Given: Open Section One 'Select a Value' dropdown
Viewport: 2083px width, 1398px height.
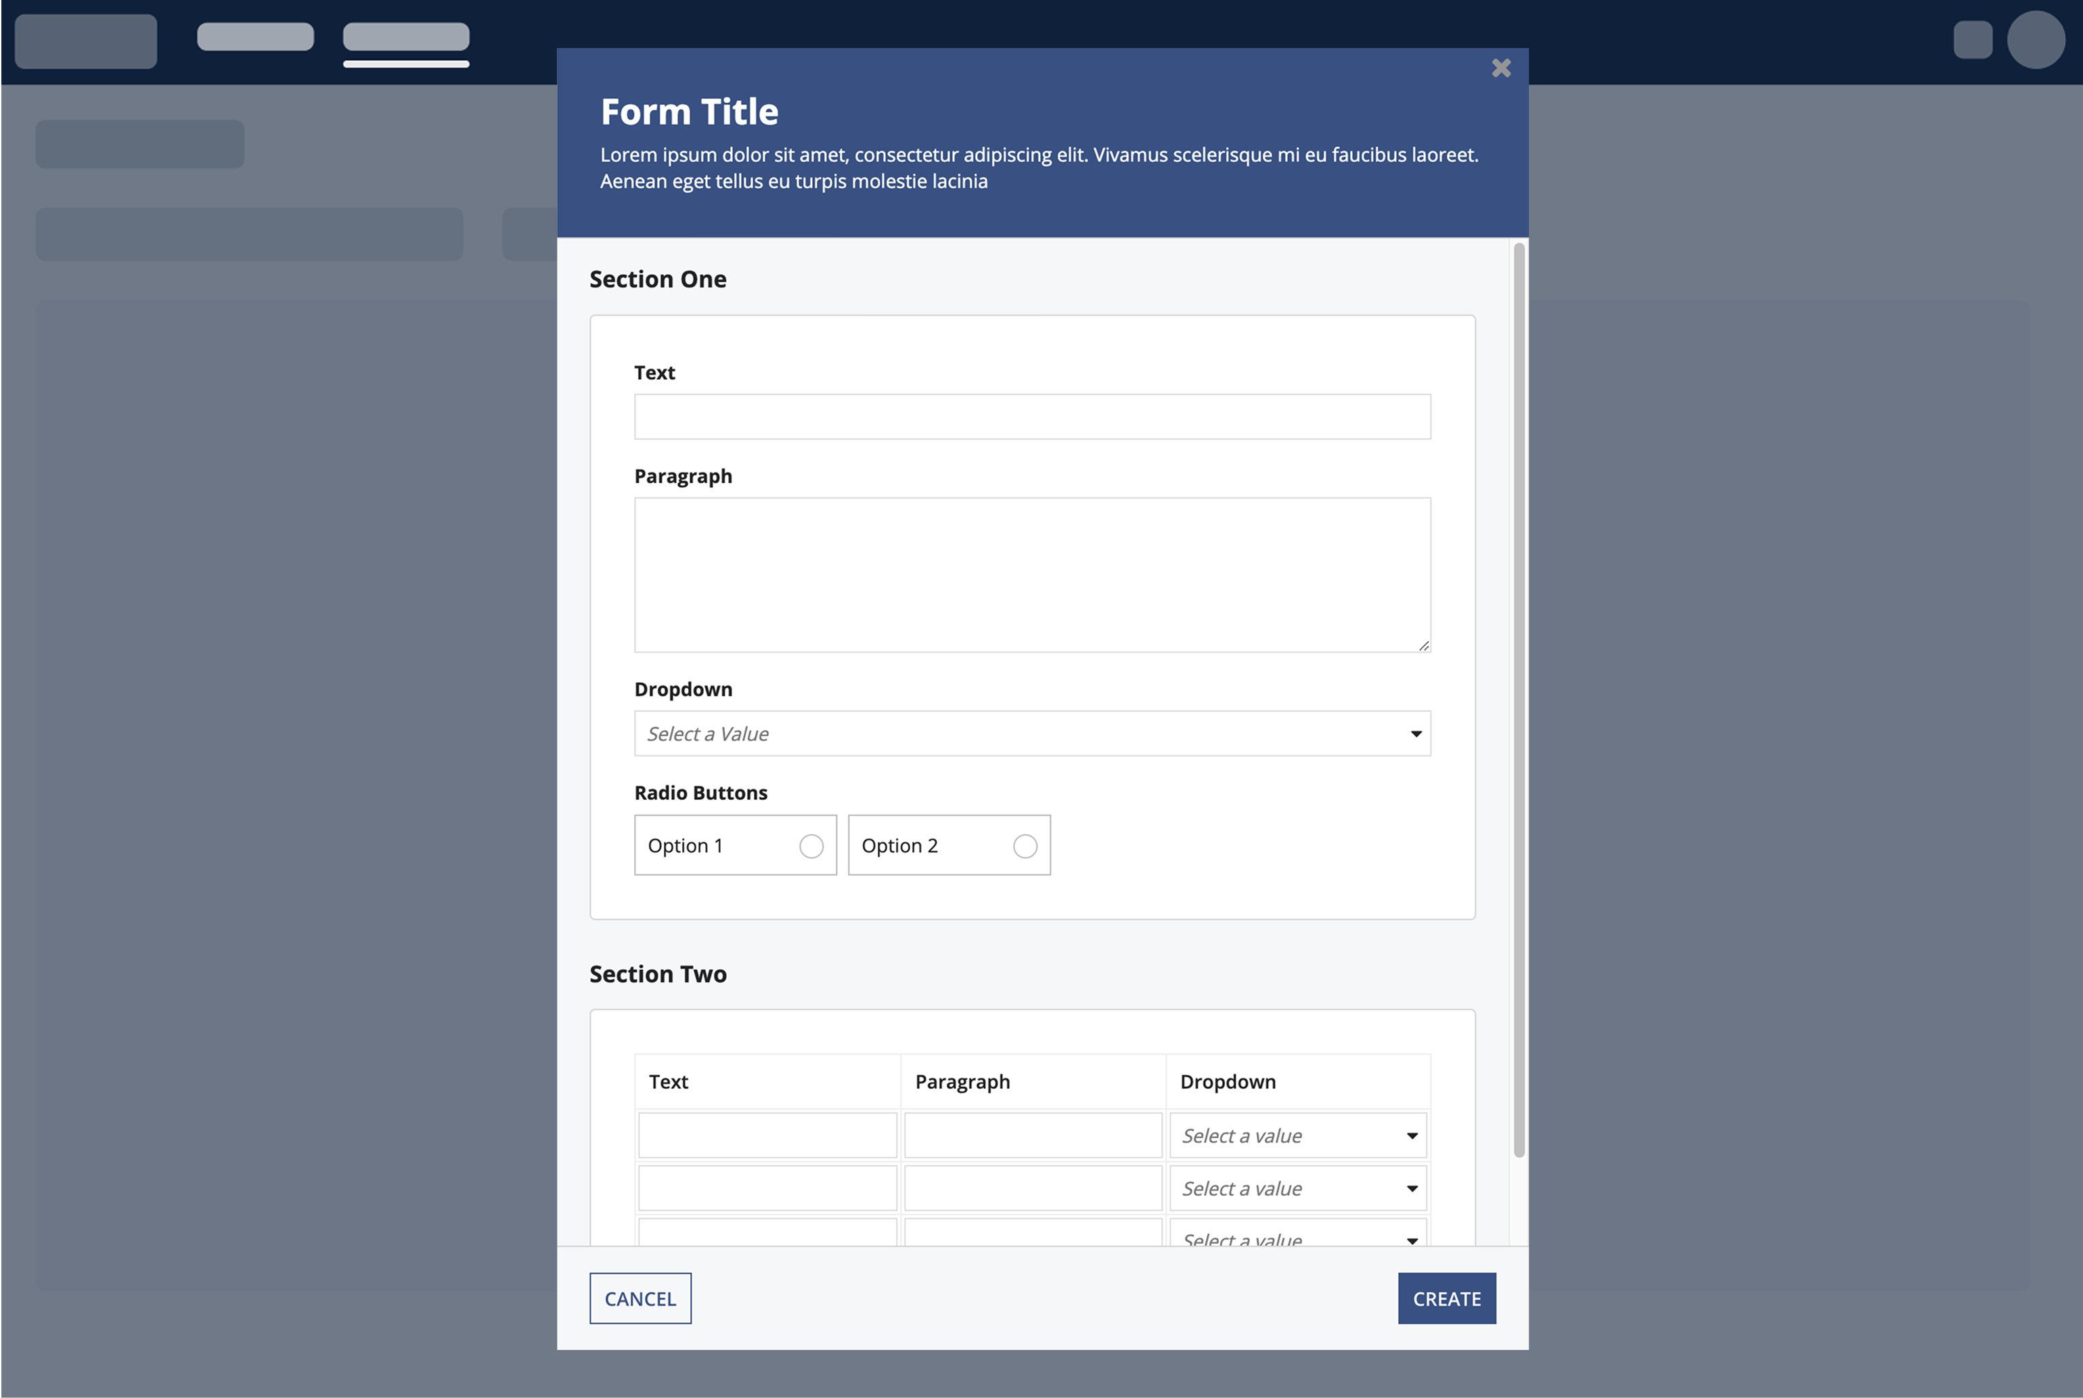Looking at the screenshot, I should [1032, 733].
